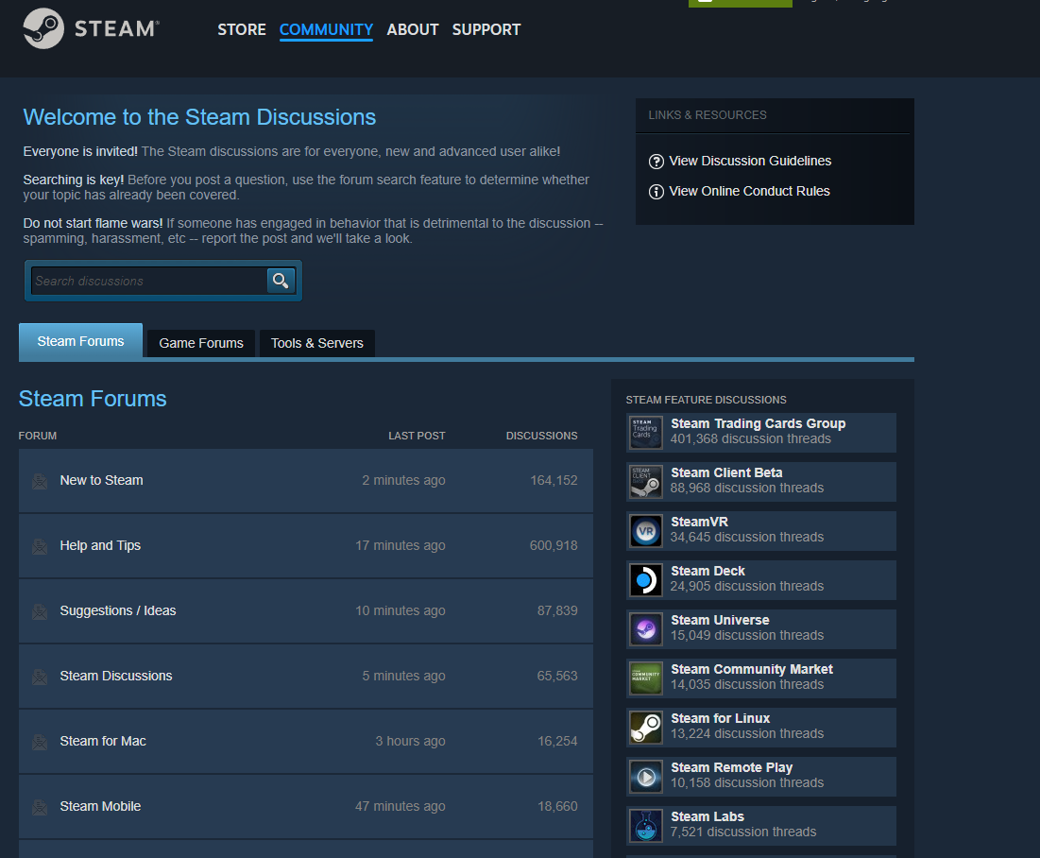Click the Search discussions input field
1040x858 pixels.
(x=148, y=281)
